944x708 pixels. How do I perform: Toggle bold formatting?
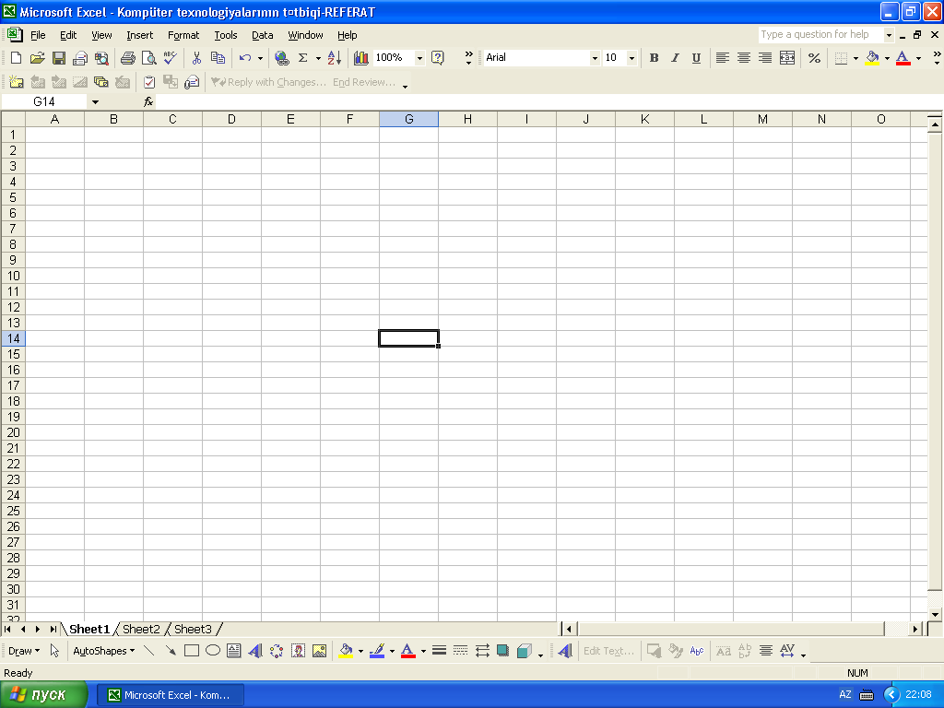click(x=654, y=58)
